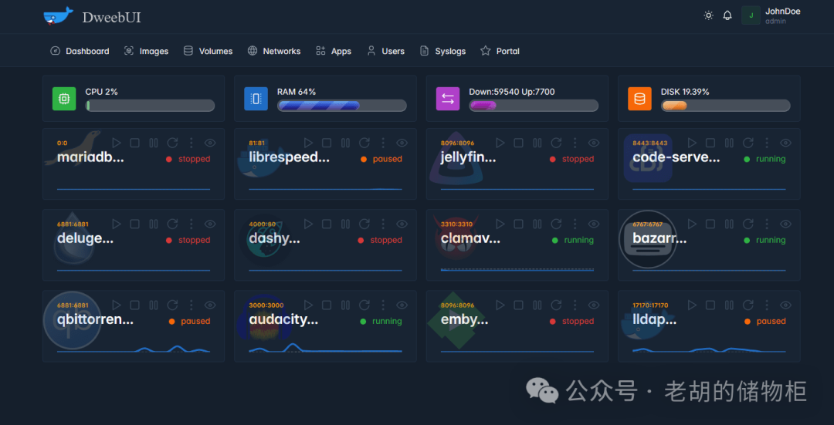Viewport: 834px width, 425px height.
Task: Click the RAM 64% progress bar
Action: (342, 105)
